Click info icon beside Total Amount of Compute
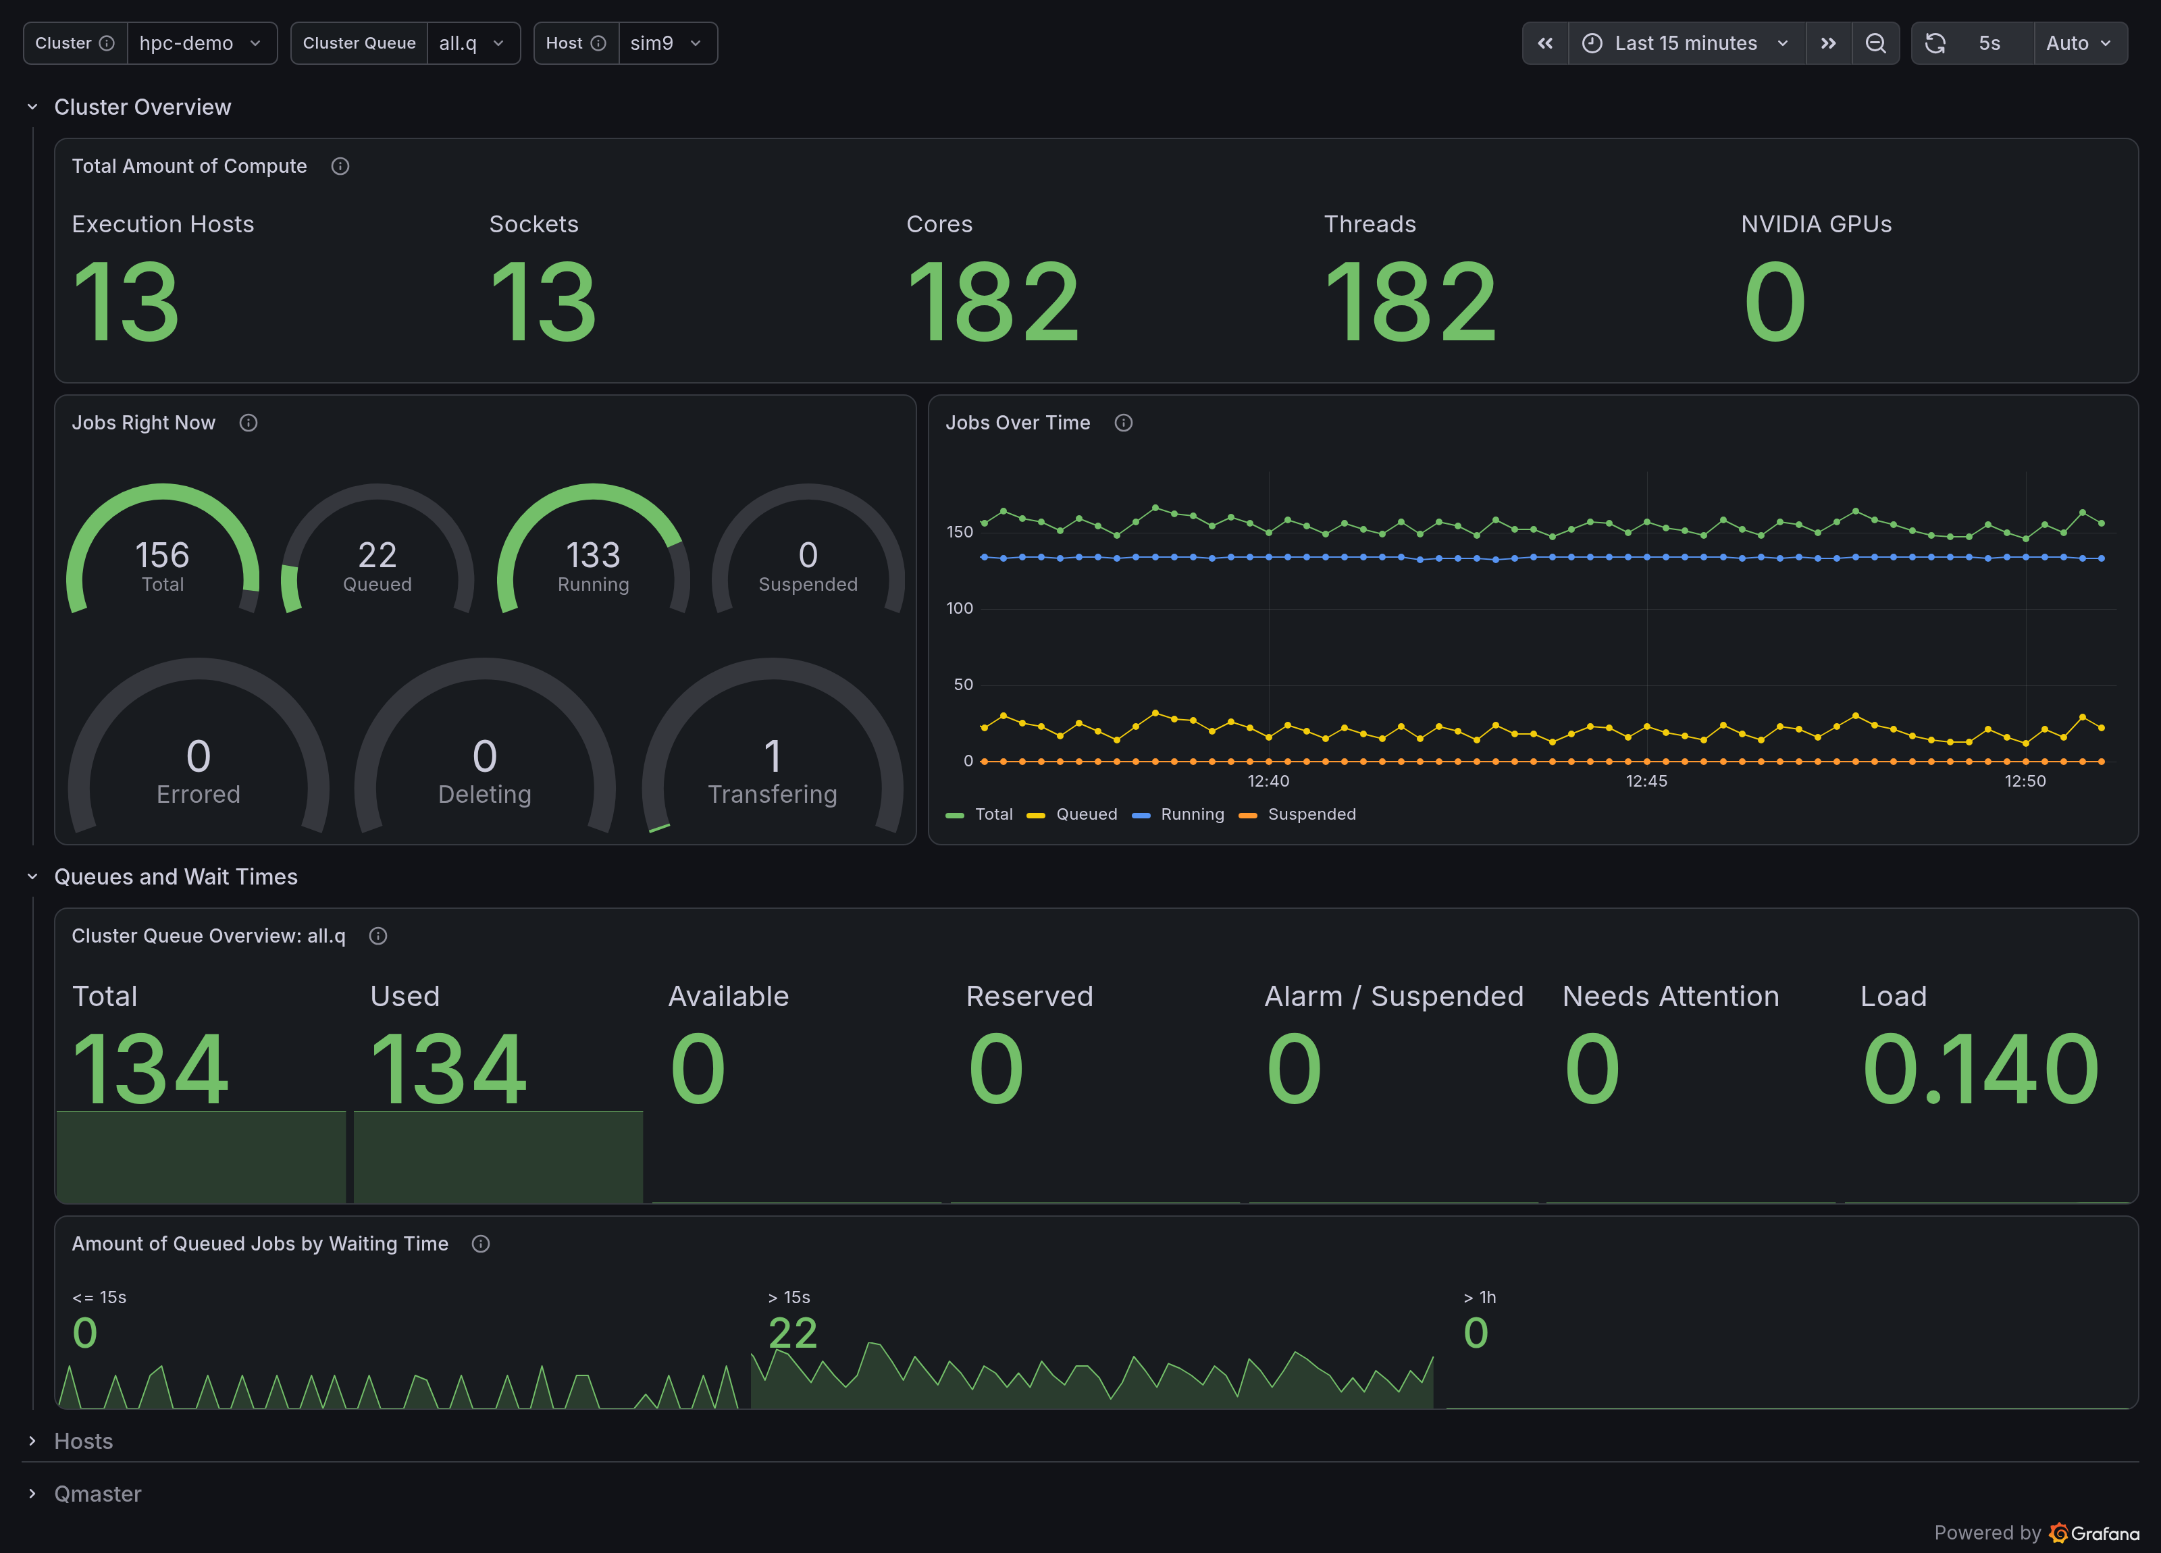The width and height of the screenshot is (2161, 1553). (x=340, y=167)
